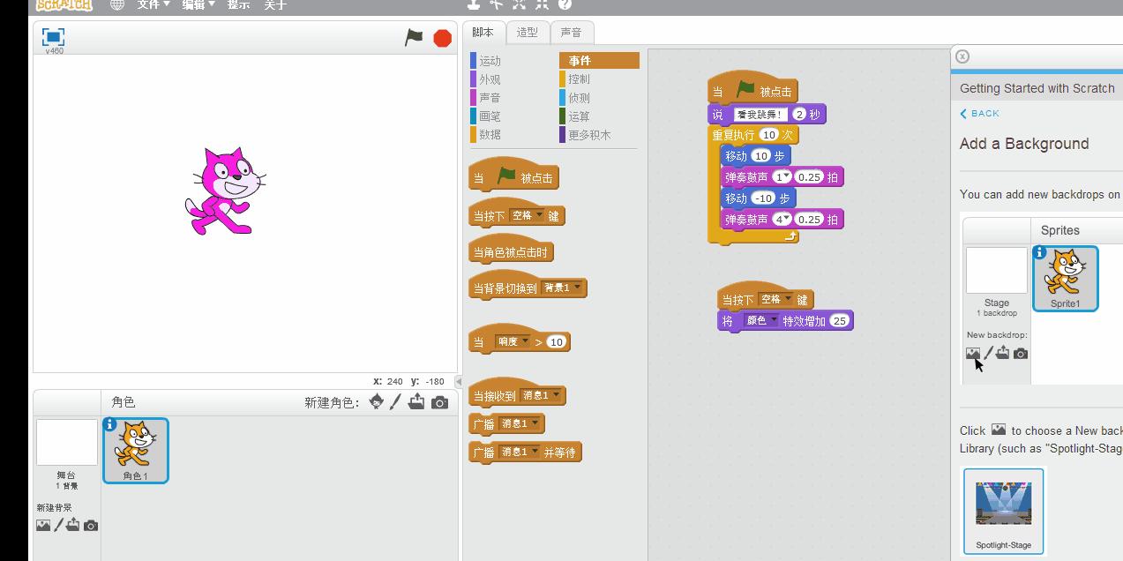Open the help question mark icon
1123x561 pixels.
565,5
